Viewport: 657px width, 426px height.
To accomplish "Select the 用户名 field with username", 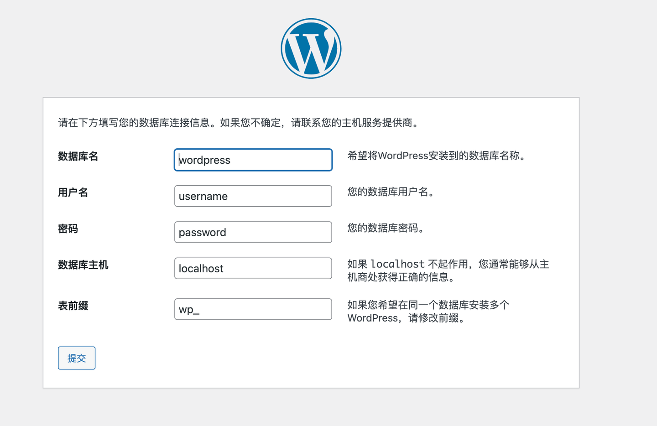I will (253, 196).
